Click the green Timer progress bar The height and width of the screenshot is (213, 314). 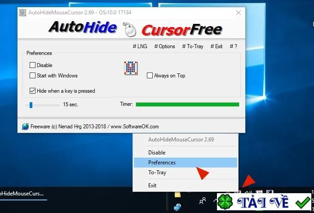click(x=187, y=104)
